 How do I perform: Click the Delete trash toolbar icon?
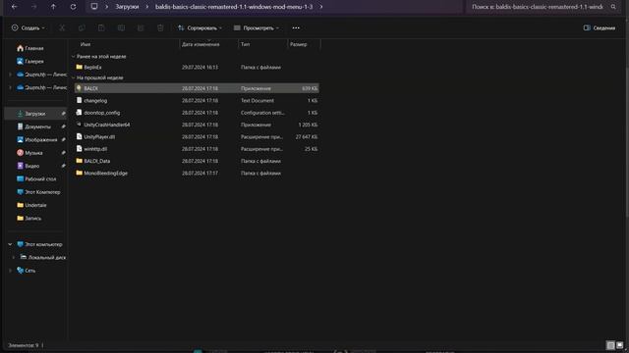coord(160,28)
